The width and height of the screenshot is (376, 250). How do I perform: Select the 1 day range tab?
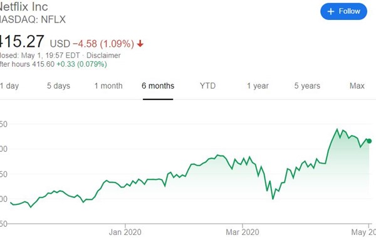click(9, 86)
